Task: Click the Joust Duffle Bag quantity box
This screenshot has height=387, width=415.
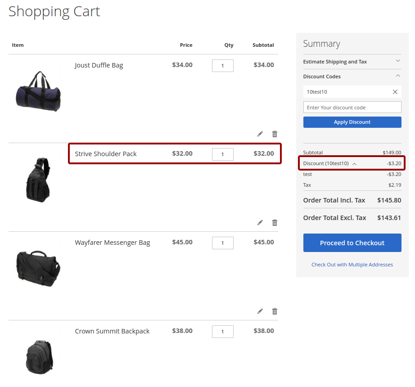Action: pyautogui.click(x=222, y=66)
